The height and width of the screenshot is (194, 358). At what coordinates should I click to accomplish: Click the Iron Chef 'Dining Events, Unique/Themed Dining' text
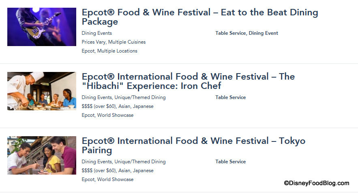click(124, 97)
